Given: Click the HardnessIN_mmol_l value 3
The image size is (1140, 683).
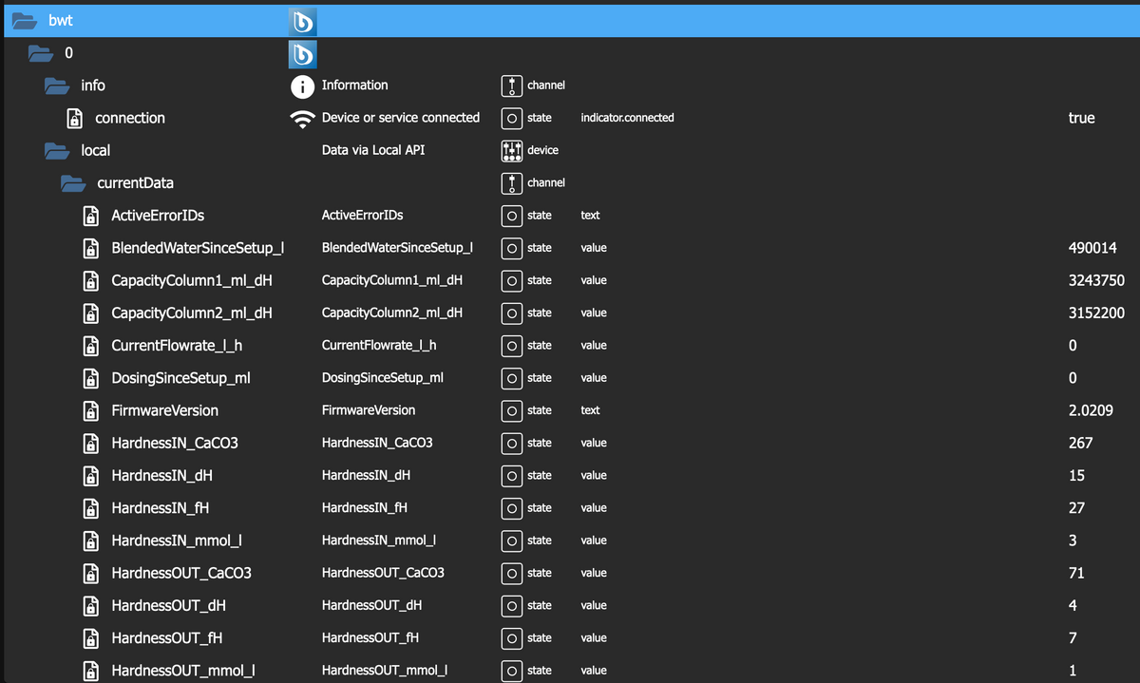Looking at the screenshot, I should pyautogui.click(x=1073, y=541).
